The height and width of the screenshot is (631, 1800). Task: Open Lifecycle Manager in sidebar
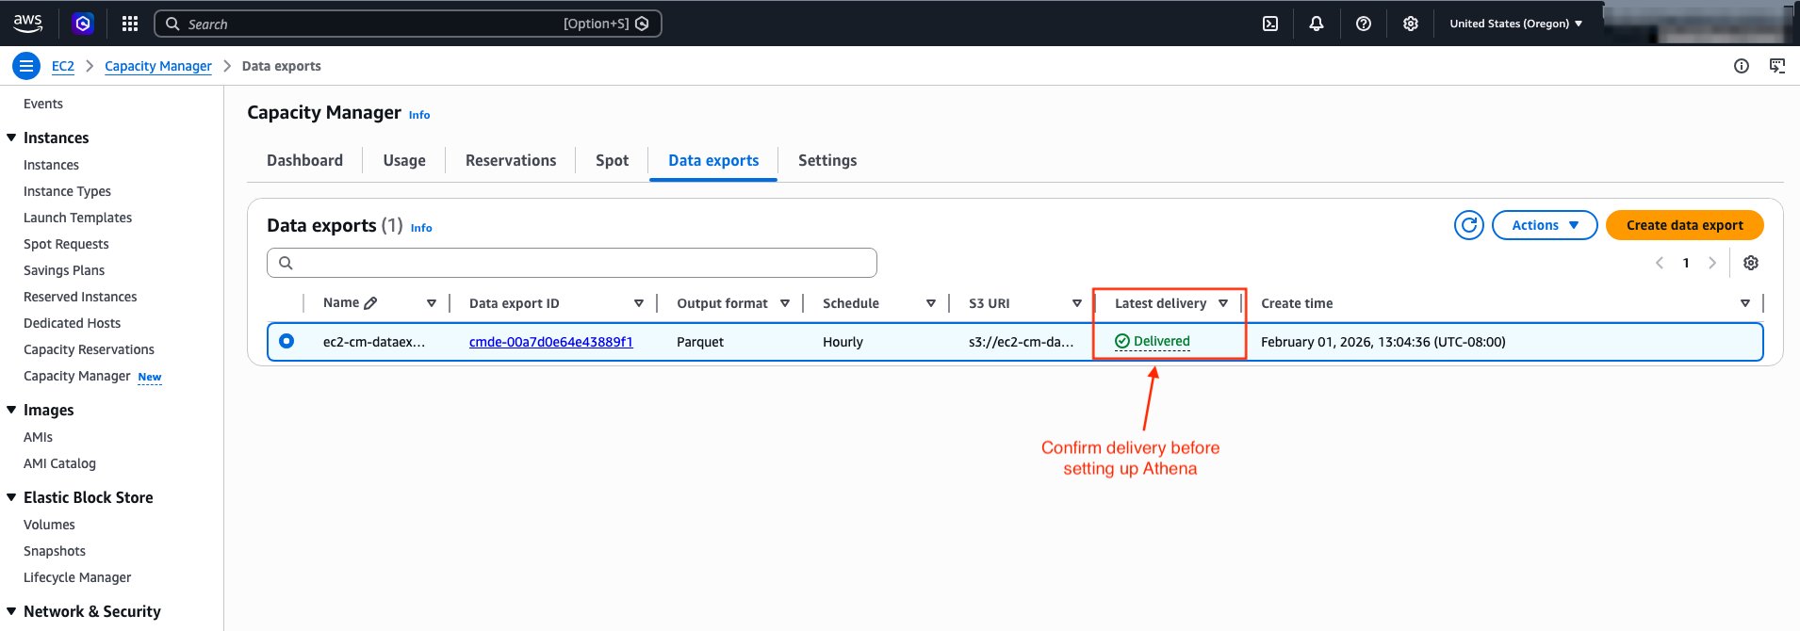tap(77, 577)
